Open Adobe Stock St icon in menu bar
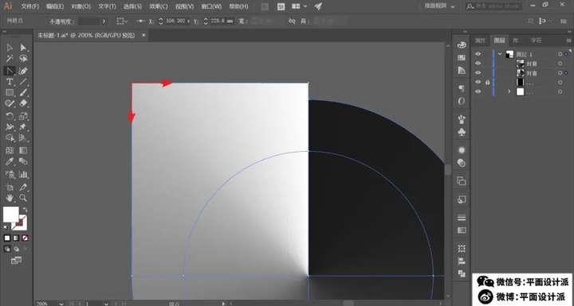574x306 pixels. coord(281,6)
